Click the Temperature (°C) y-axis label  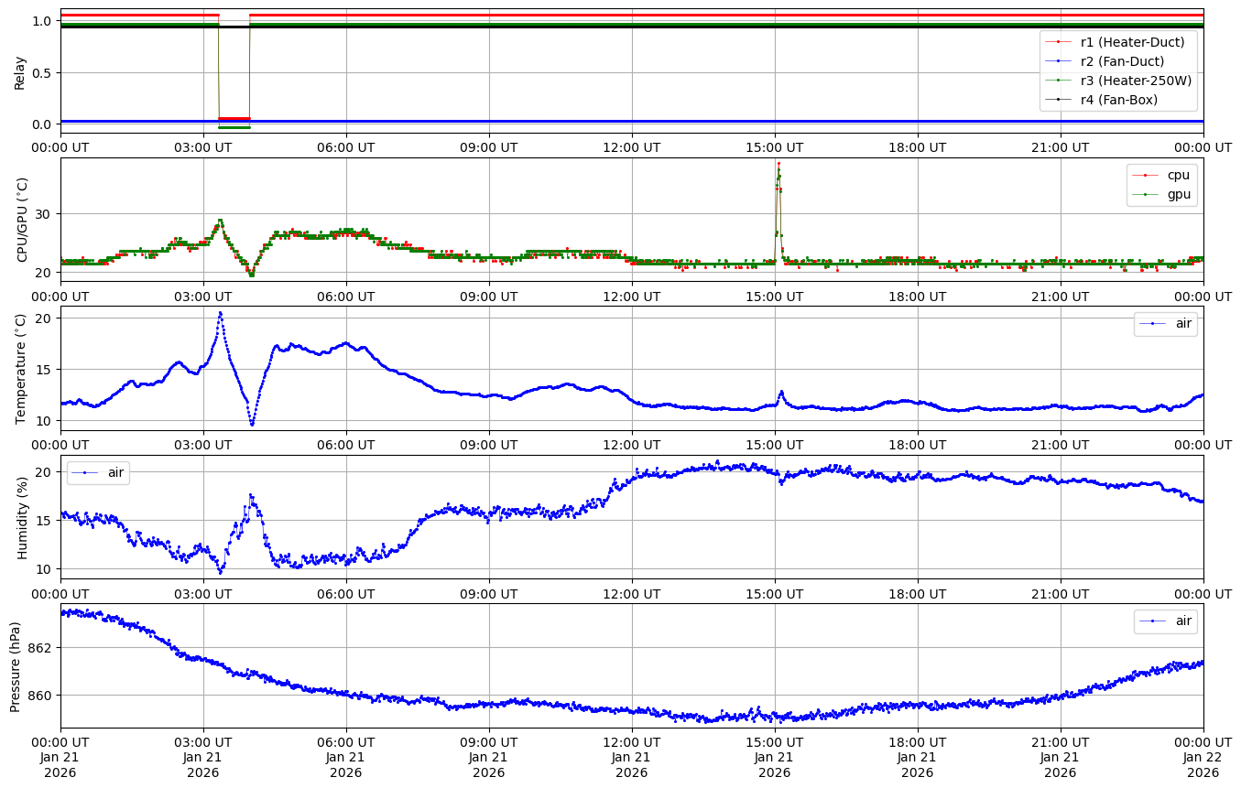coord(22,368)
